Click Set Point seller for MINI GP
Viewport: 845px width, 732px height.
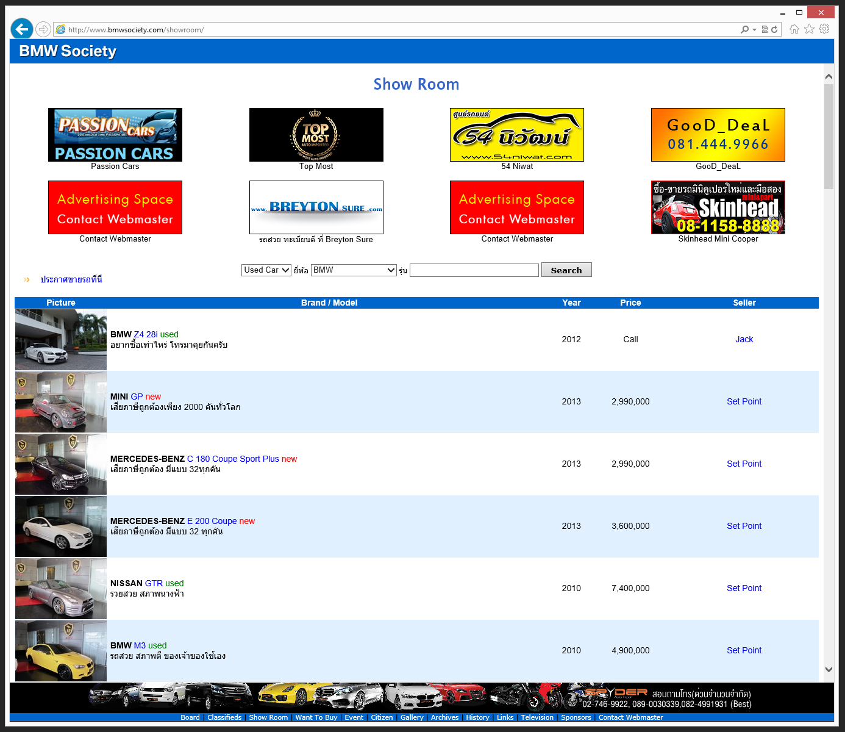click(x=744, y=401)
